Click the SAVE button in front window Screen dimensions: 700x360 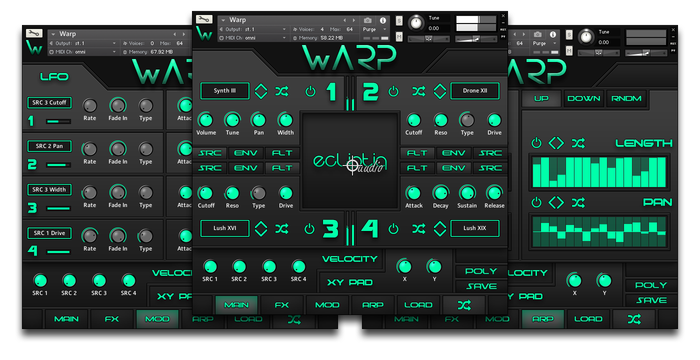pos(481,286)
